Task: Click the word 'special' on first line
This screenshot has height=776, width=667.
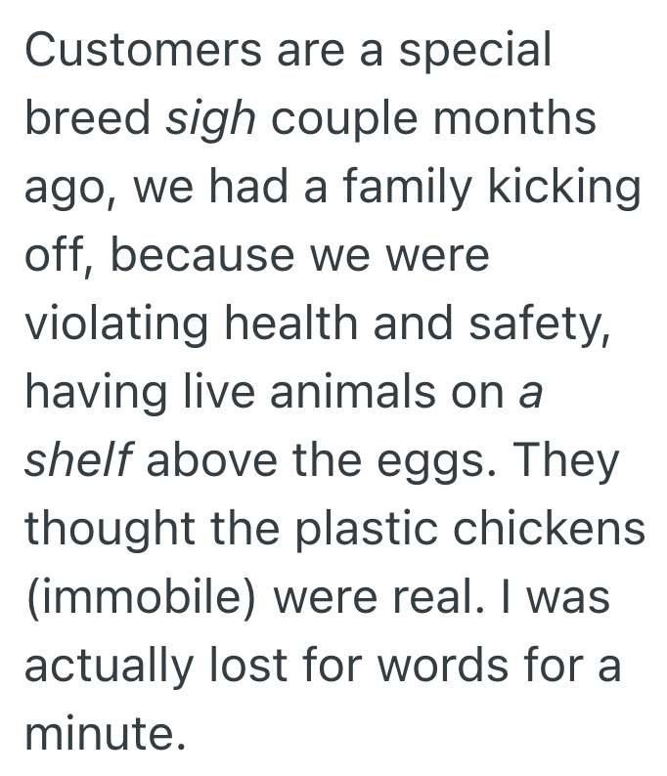Action: pos(482,52)
